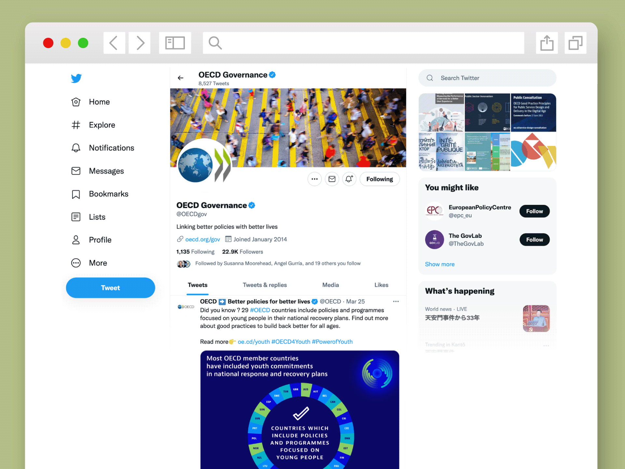Viewport: 625px width, 469px height.
Task: Follow The GovLab account
Action: point(535,240)
